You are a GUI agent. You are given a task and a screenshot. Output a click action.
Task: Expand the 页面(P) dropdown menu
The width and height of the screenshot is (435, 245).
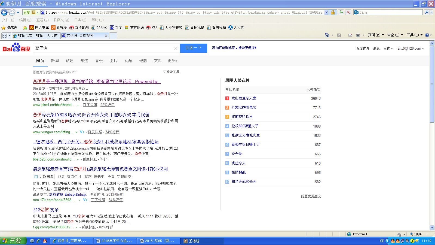(x=376, y=35)
